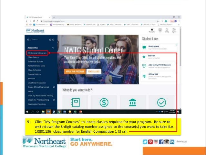The height and width of the screenshot is (155, 206).
Task: Open File Explorer from the taskbar
Action: click(43, 112)
